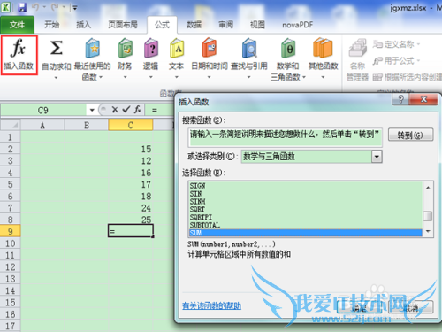Click the dialog help question mark button
This screenshot has height=332, width=442.
(x=400, y=99)
